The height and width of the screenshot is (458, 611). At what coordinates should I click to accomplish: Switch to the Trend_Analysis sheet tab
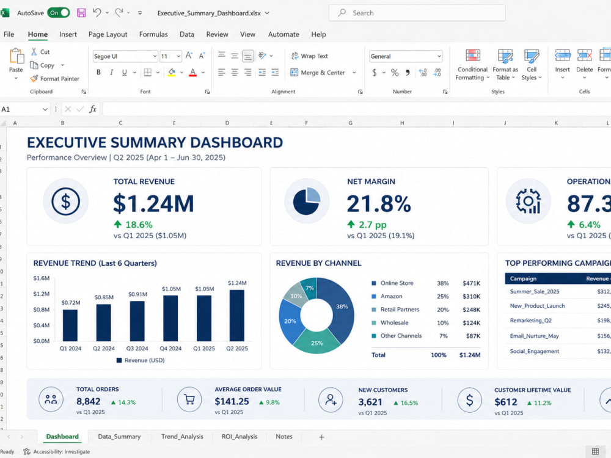point(182,437)
